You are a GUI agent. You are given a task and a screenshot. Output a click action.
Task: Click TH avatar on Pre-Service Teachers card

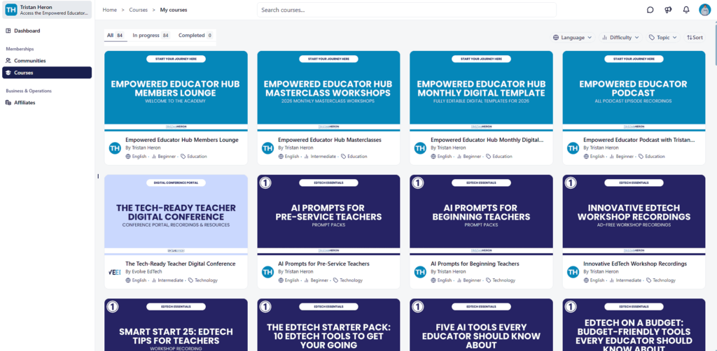267,272
